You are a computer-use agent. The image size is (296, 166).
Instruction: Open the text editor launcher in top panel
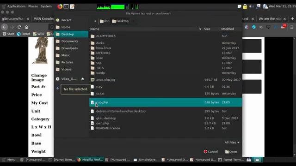pos(72,6)
